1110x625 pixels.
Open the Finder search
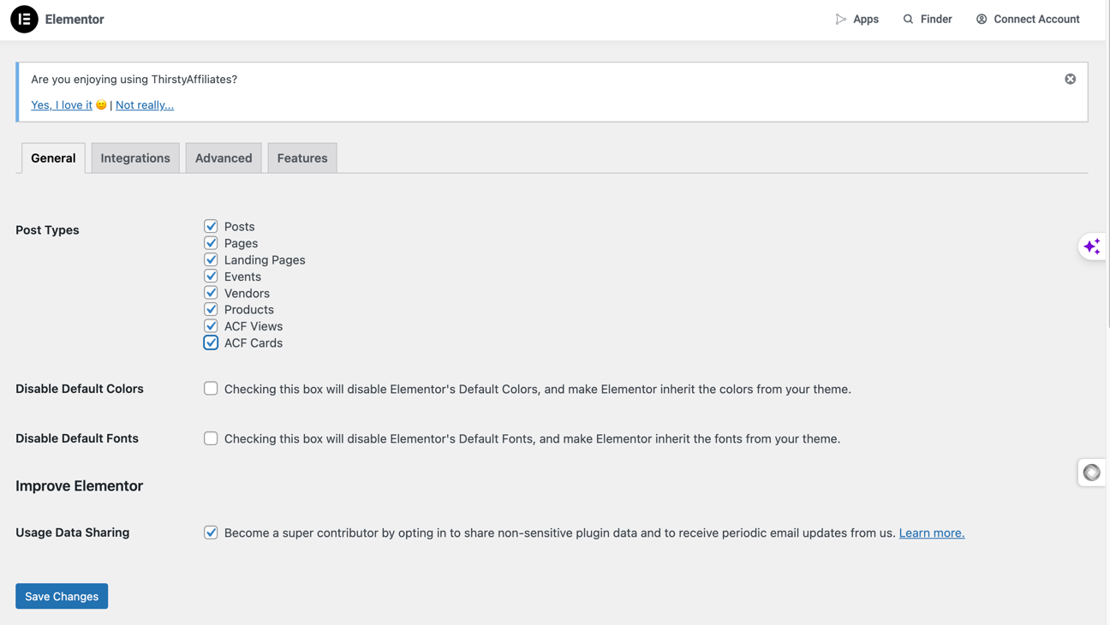click(928, 19)
